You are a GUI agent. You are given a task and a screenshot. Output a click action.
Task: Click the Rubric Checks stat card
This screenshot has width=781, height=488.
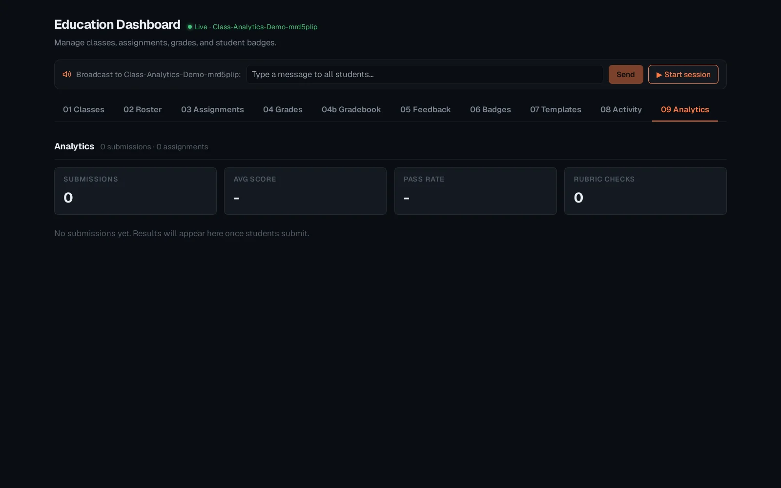click(x=645, y=191)
